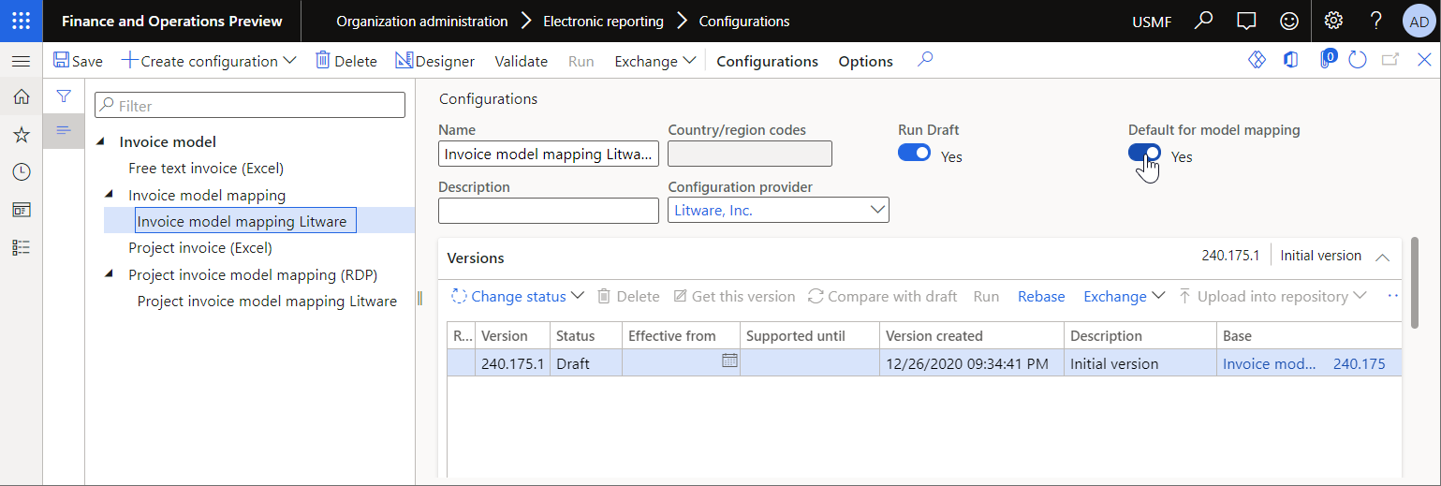Expand the hamburger navigation pane
Image resolution: width=1441 pixels, height=486 pixels.
click(x=21, y=61)
